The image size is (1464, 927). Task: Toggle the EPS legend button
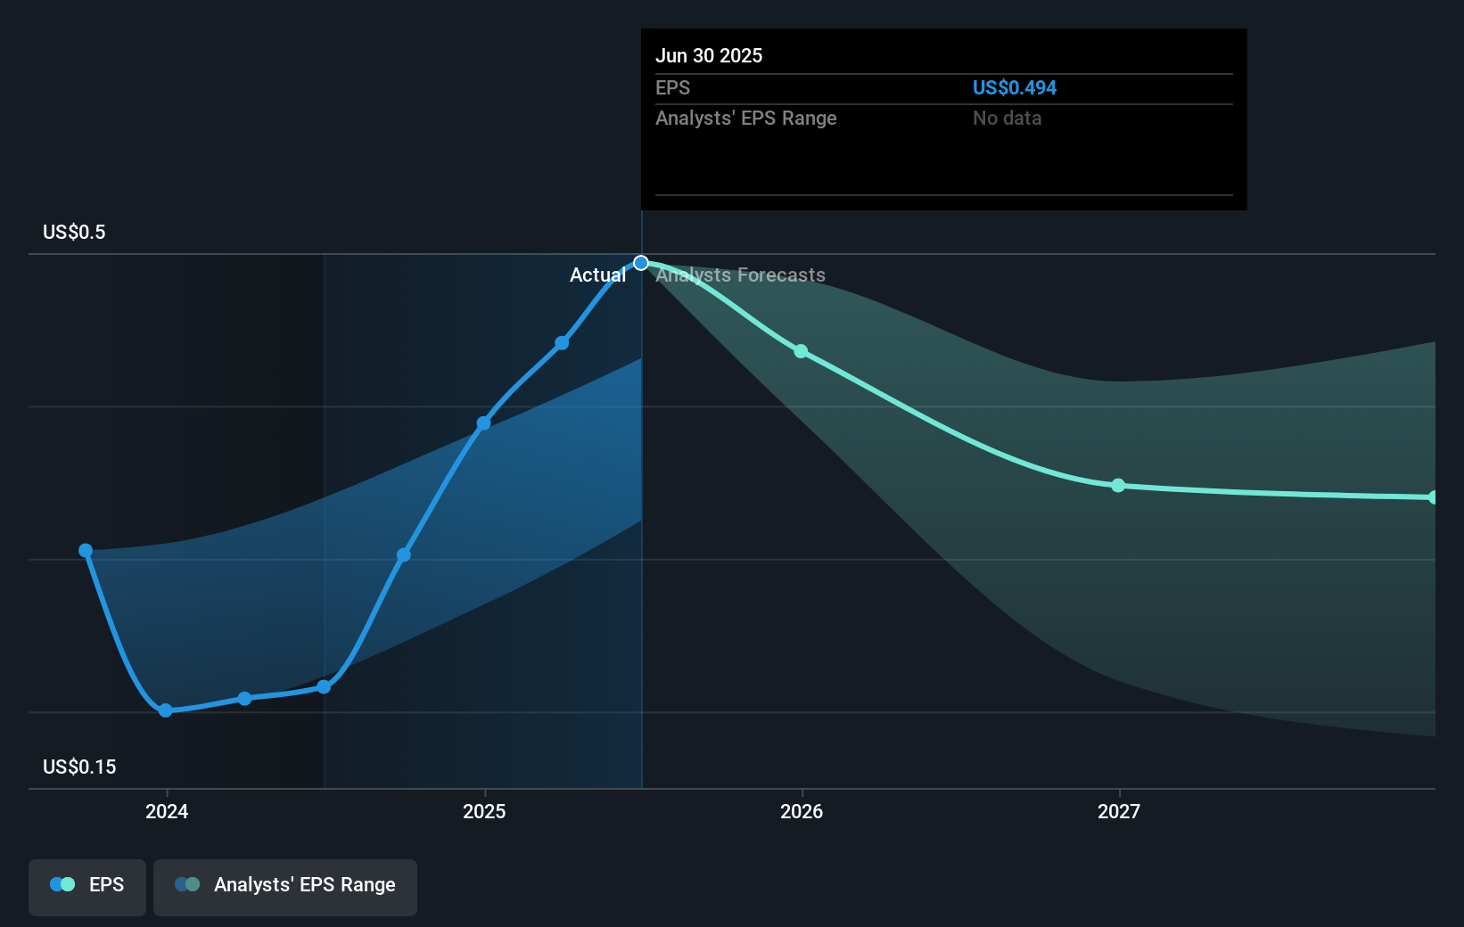pyautogui.click(x=87, y=887)
